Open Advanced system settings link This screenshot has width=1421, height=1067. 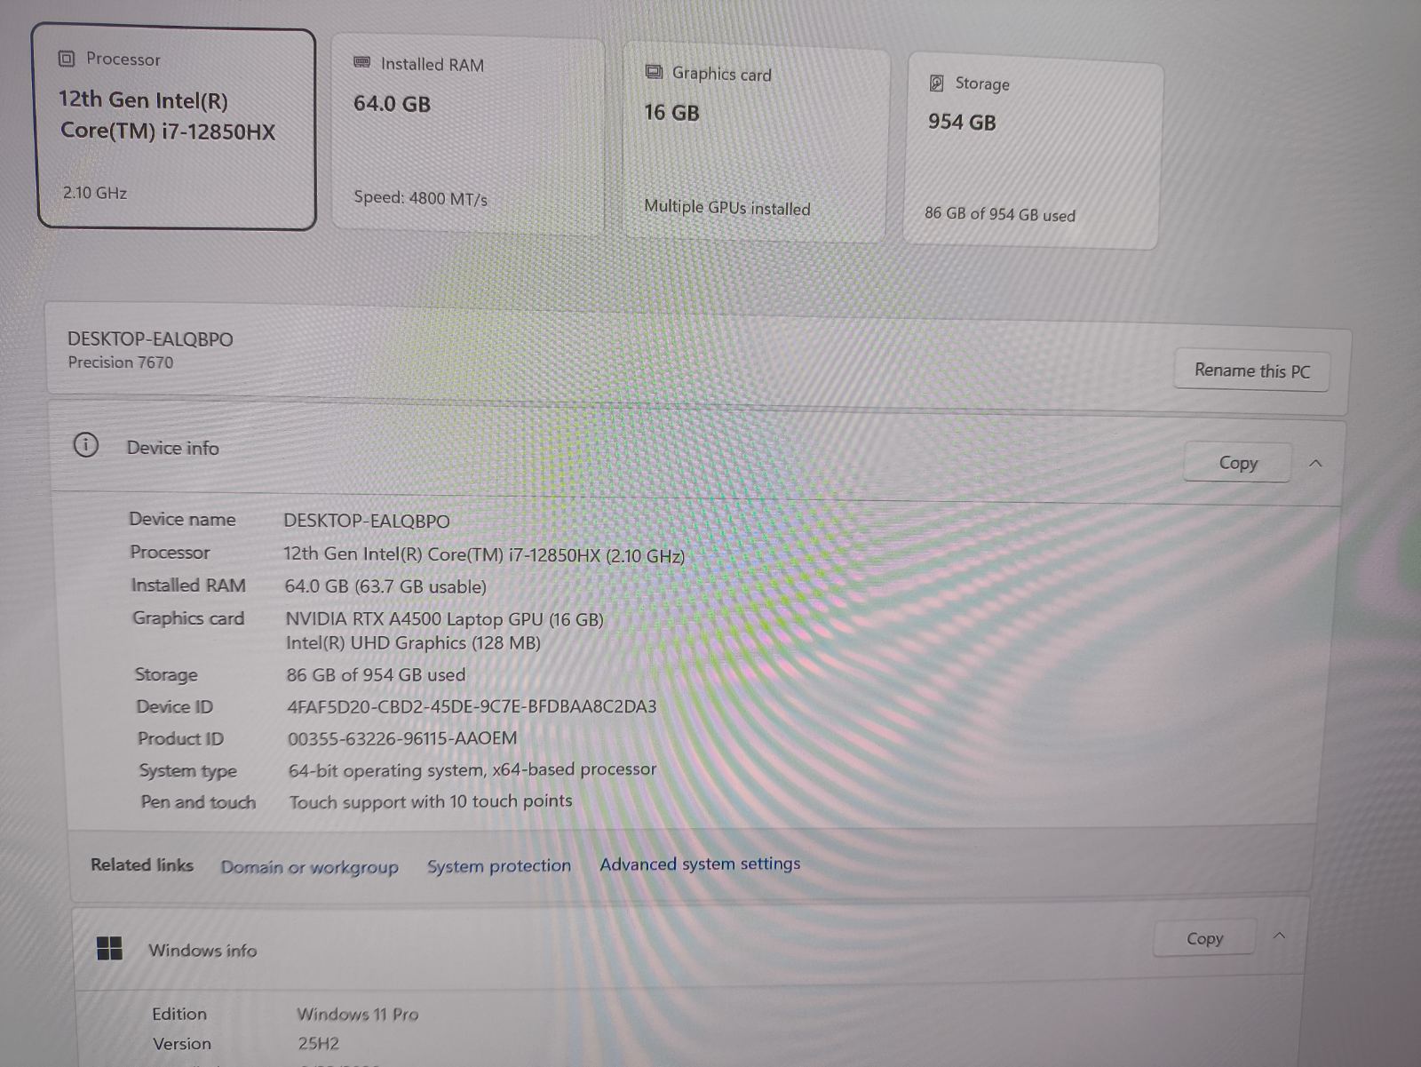point(700,864)
